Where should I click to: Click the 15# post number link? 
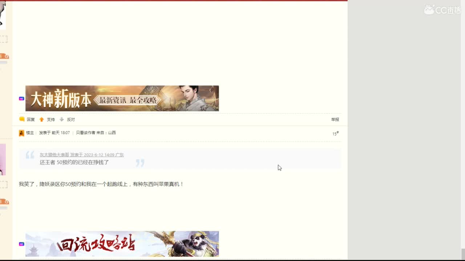[335, 133]
